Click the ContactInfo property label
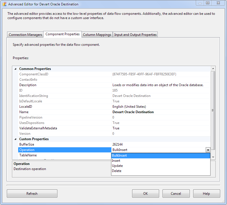The height and width of the screenshot is (205, 227). (28, 80)
